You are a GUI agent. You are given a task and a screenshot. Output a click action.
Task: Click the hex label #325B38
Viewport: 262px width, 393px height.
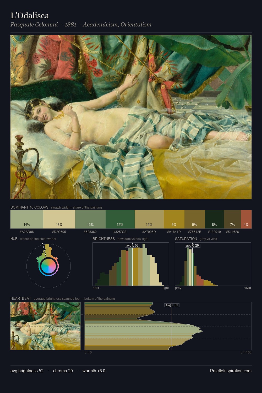click(120, 232)
